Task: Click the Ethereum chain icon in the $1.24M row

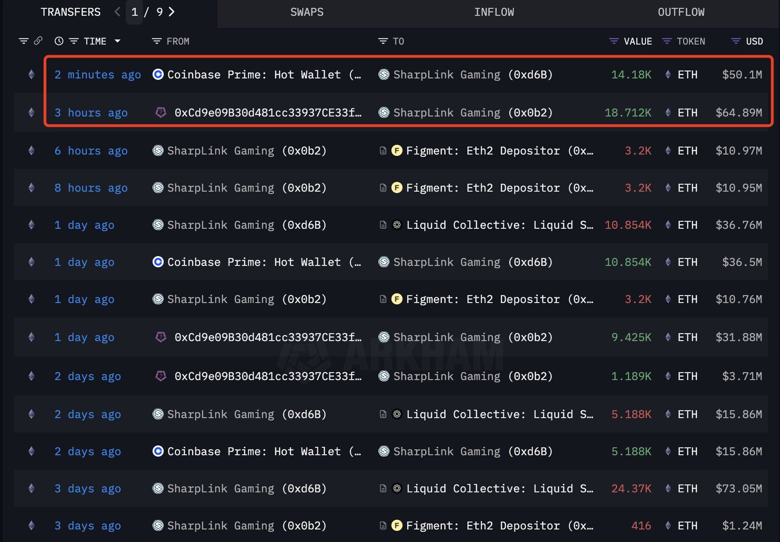Action: click(x=31, y=526)
